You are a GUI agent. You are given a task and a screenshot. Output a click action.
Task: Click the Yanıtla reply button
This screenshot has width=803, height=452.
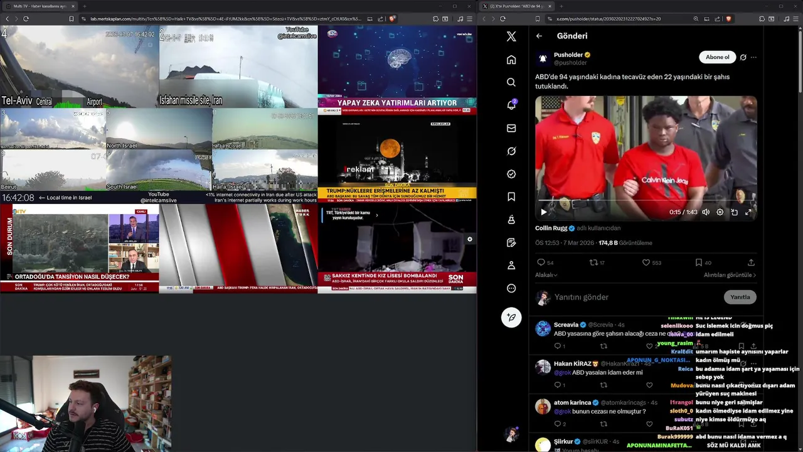[x=740, y=297]
